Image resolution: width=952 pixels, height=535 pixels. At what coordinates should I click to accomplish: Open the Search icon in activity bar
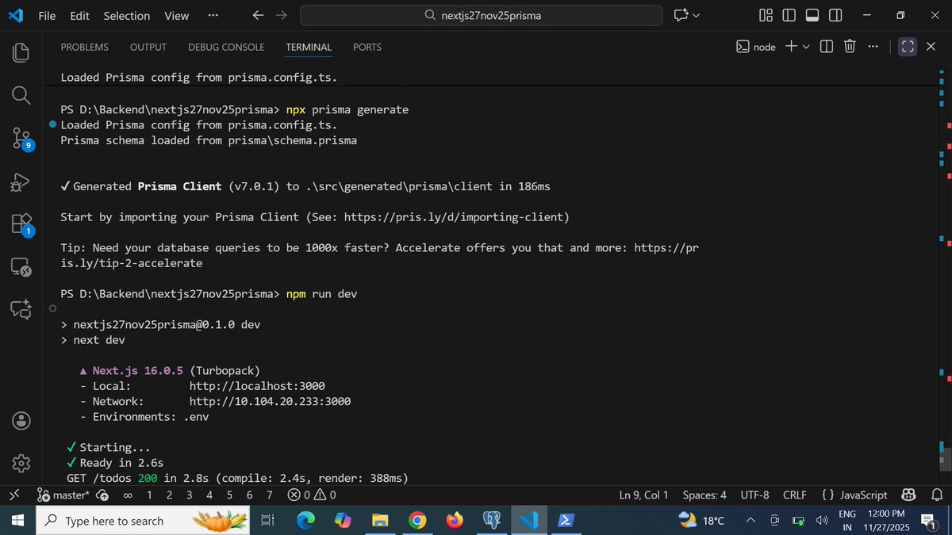[21, 94]
